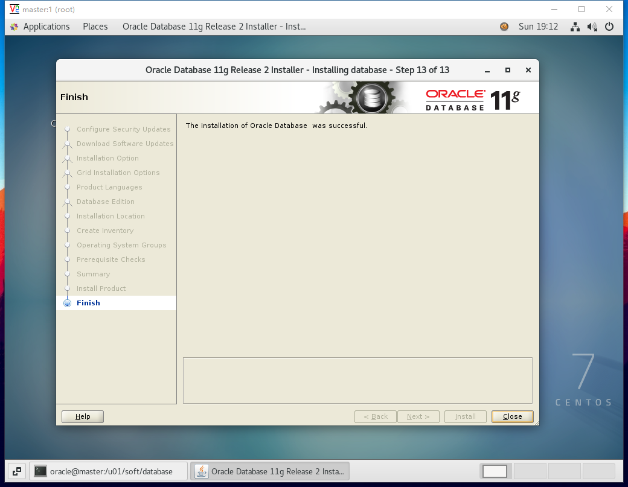Select the Grid Installation Options step
Viewport: 628px width, 487px height.
pyautogui.click(x=118, y=173)
